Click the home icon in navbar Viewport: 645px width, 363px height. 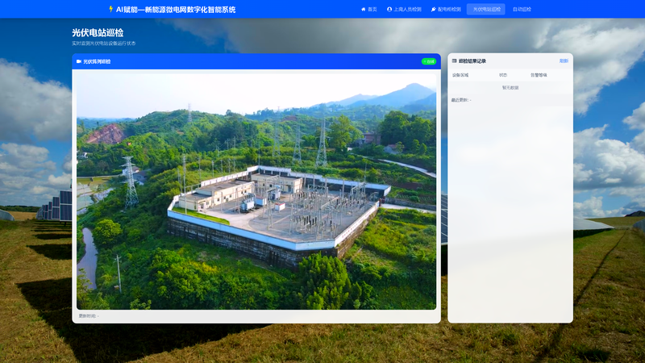coord(364,9)
